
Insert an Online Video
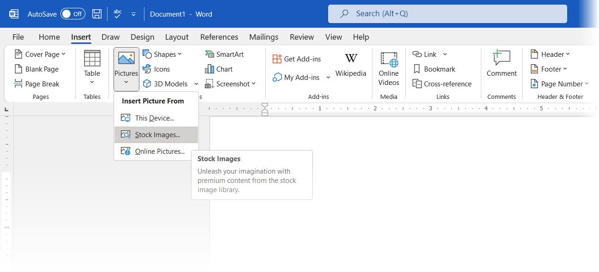[x=389, y=68]
